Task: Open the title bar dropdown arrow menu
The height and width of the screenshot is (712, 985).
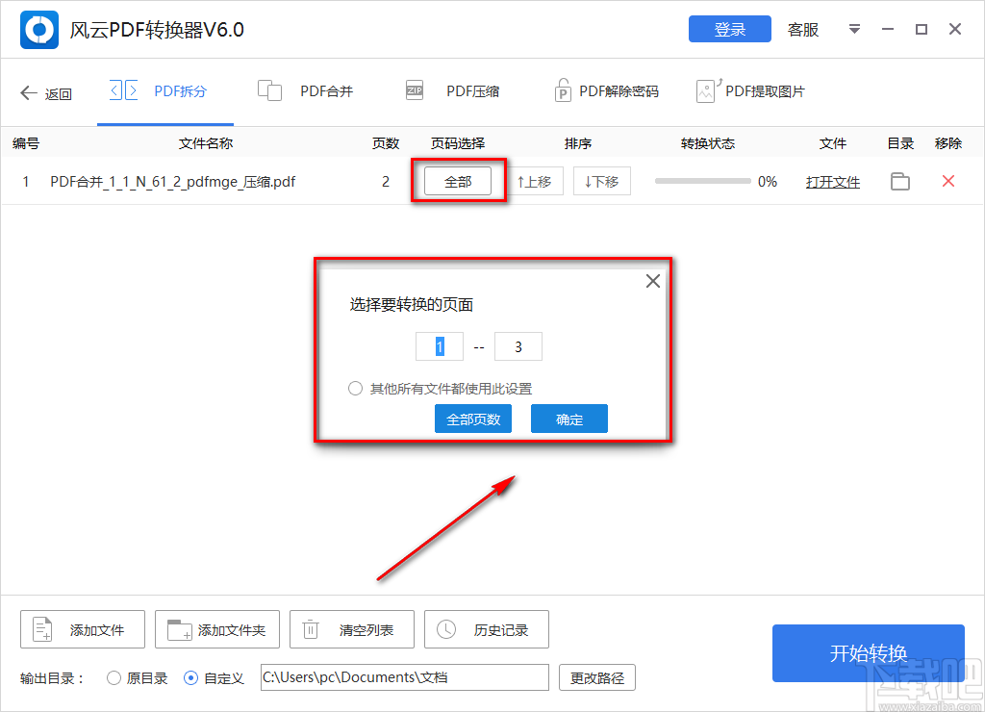Action: (854, 30)
